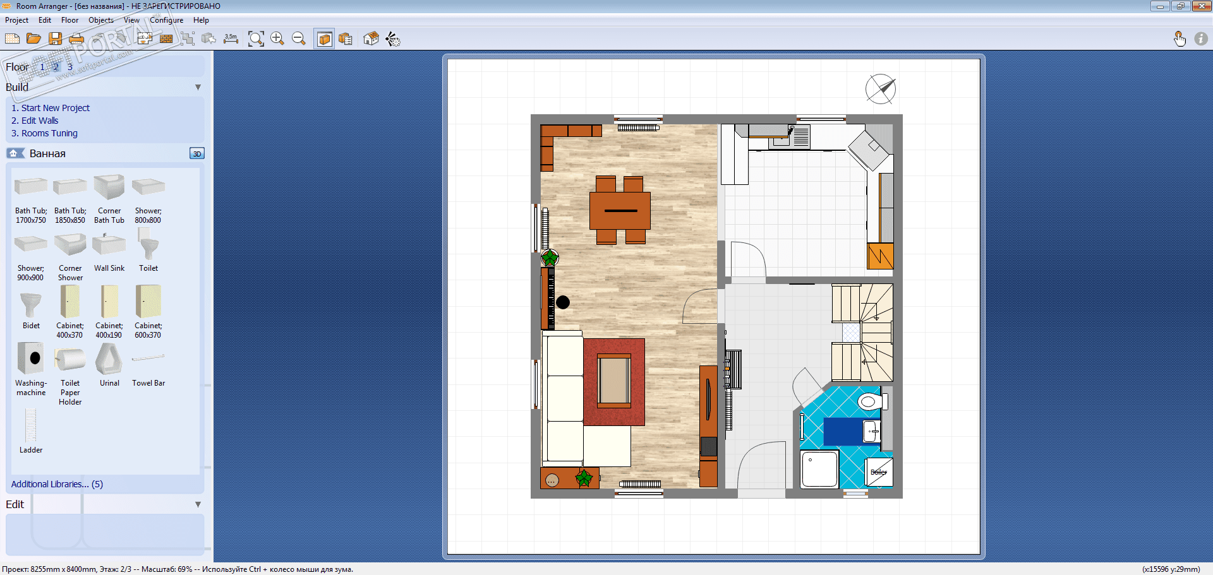Open the Help menu
Screen dimensions: 1213x575
(201, 20)
